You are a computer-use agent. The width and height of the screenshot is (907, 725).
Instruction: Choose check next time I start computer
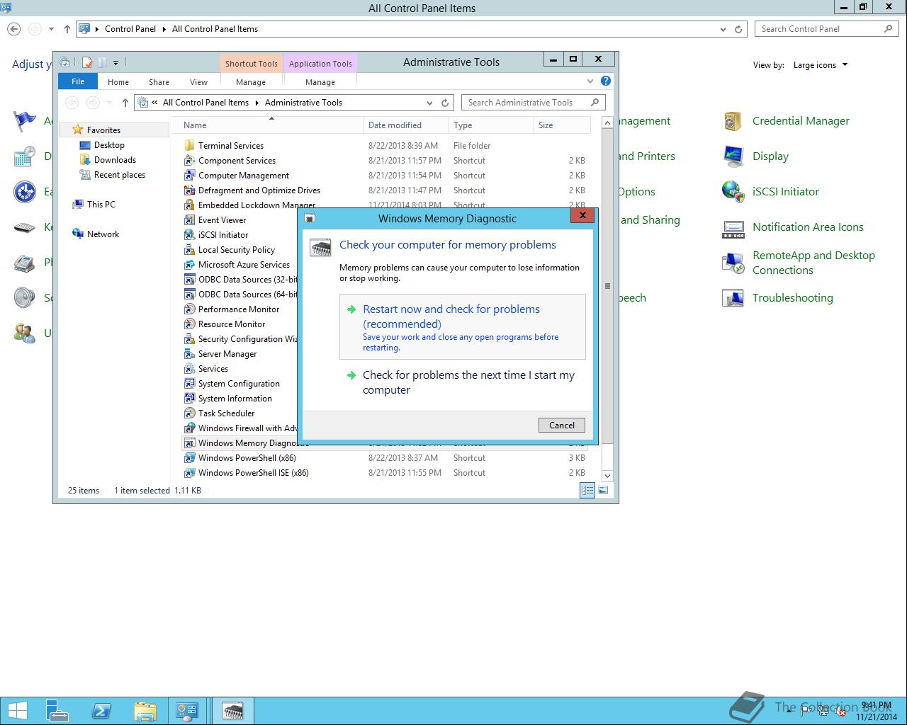463,382
